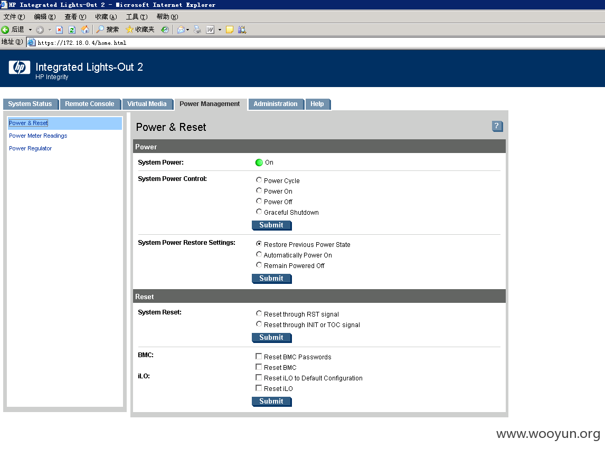Submit the System Power Control selection
This screenshot has height=449, width=605.
pyautogui.click(x=272, y=225)
